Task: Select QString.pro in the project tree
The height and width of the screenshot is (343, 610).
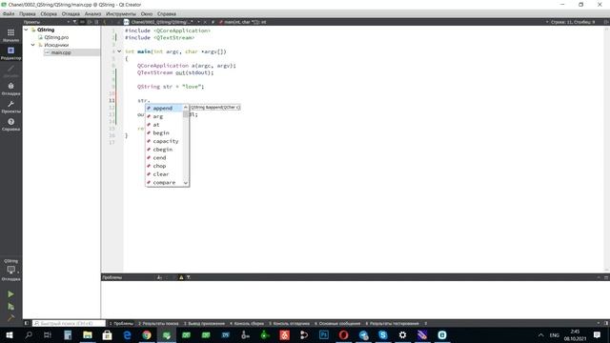Action: (56, 37)
